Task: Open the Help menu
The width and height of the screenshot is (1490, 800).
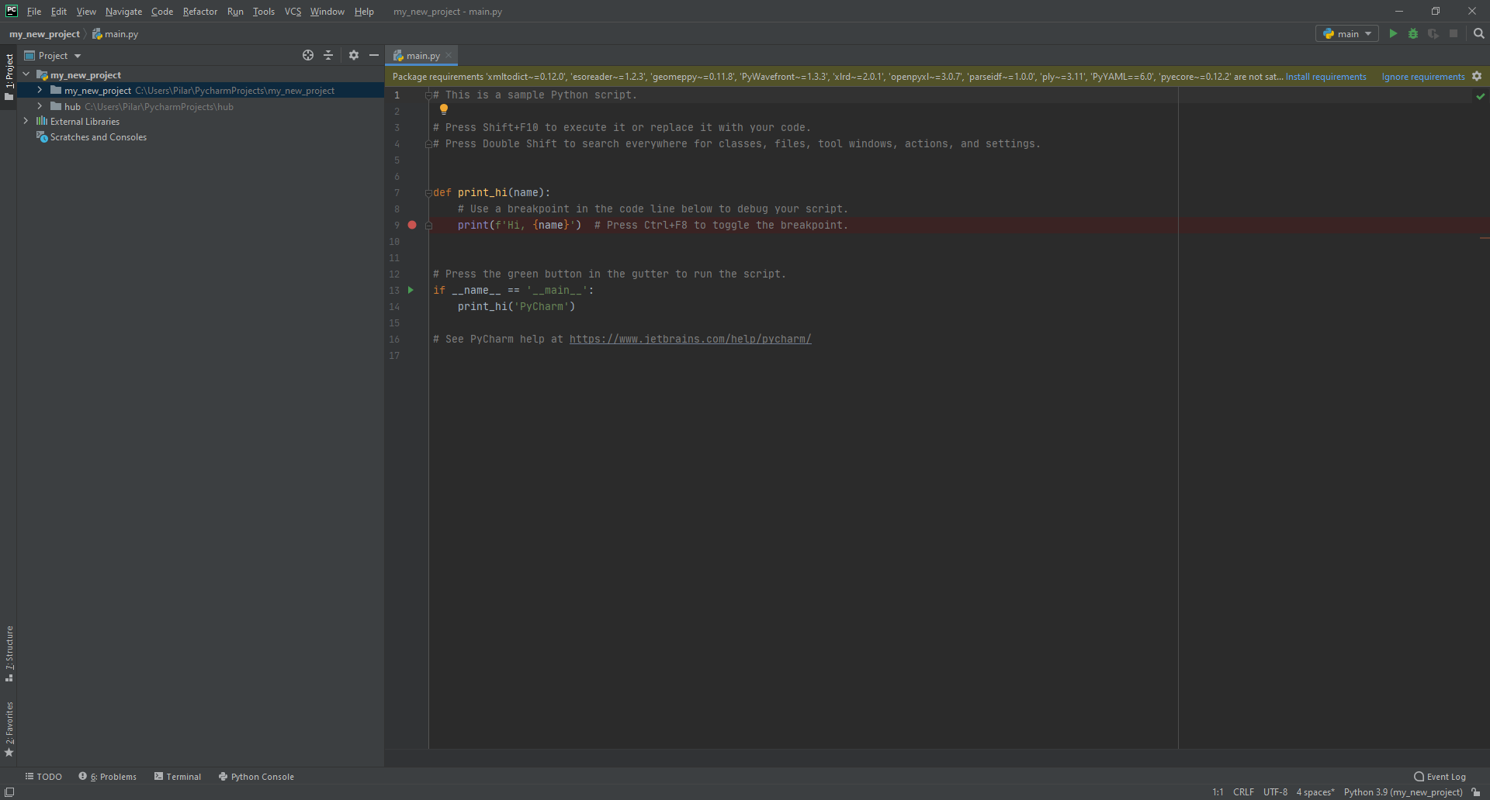Action: tap(364, 11)
